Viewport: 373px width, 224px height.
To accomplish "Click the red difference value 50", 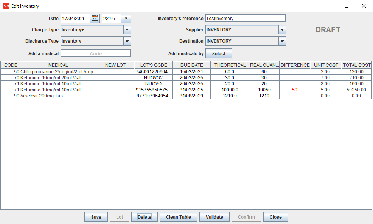I will (x=294, y=90).
